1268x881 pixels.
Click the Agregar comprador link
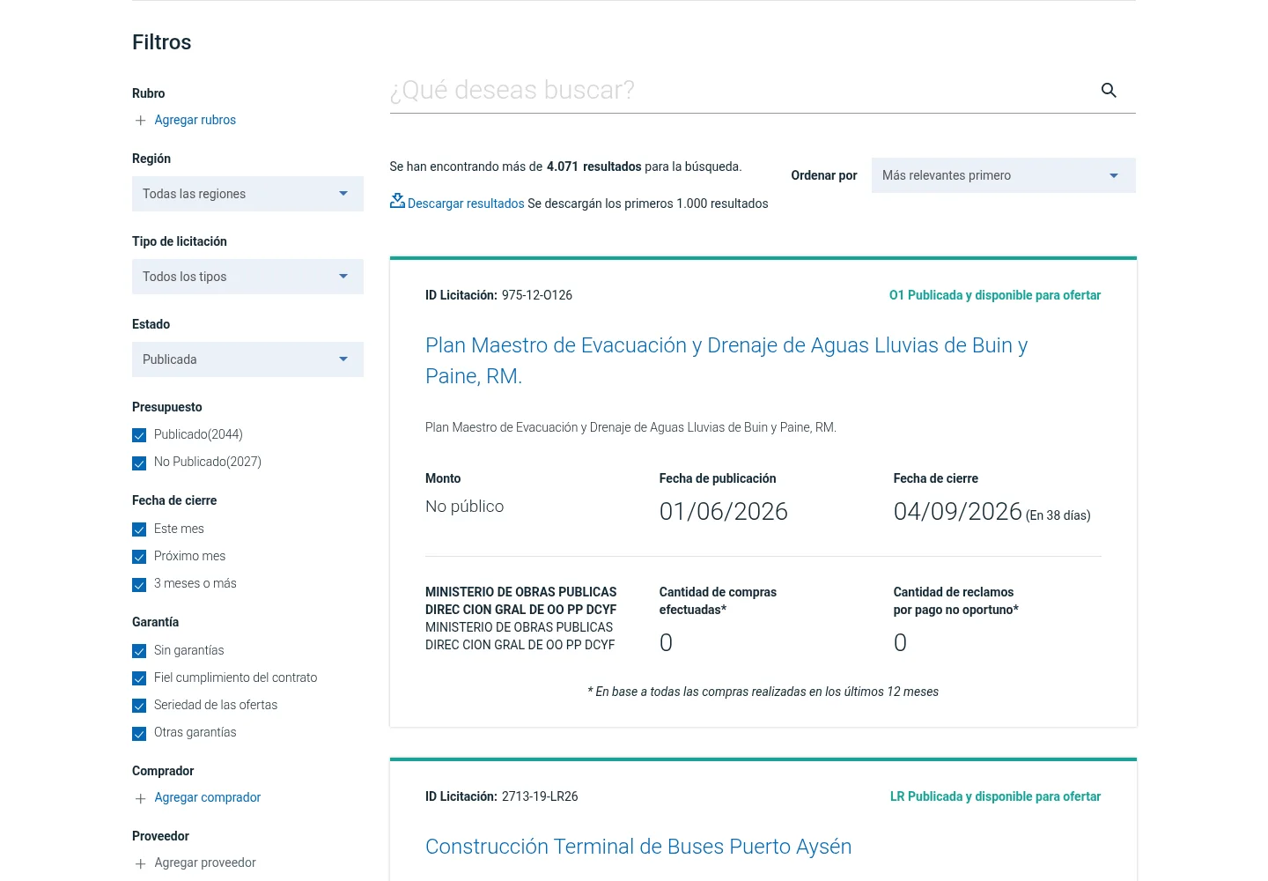tap(208, 797)
